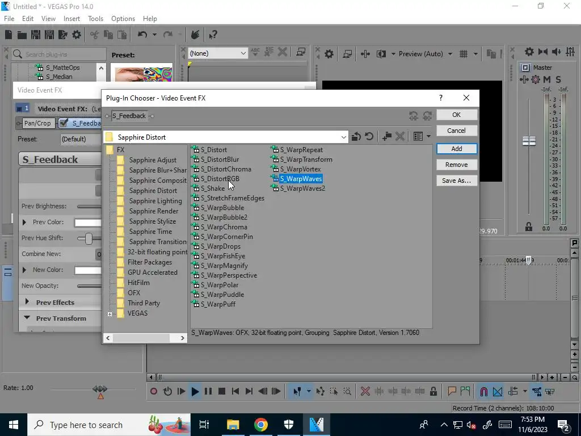The height and width of the screenshot is (436, 581).
Task: Click the Views list icon in chooser
Action: 418,136
